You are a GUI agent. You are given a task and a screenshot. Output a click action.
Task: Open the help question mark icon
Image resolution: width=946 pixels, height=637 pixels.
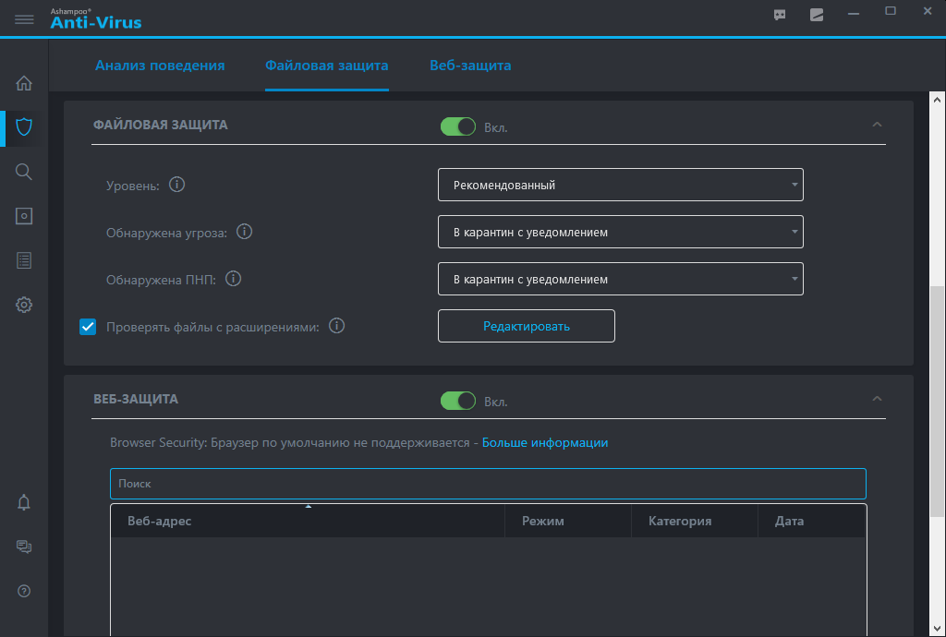(24, 591)
